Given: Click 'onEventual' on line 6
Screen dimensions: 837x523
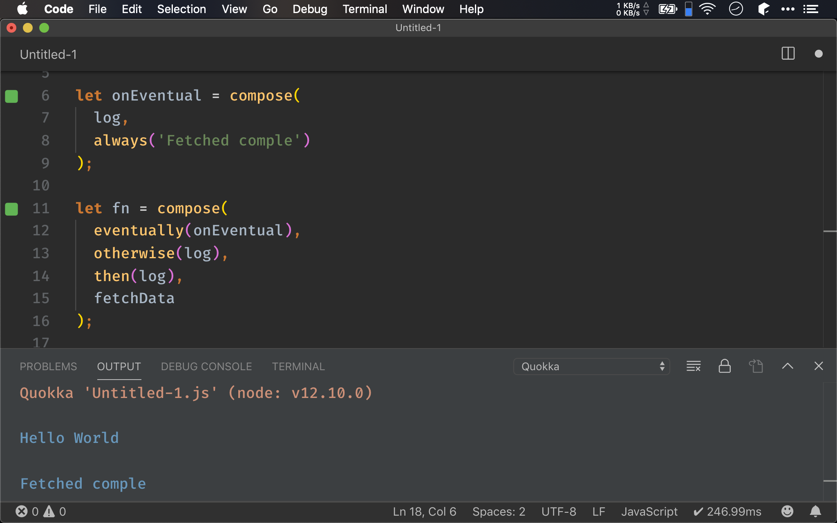Looking at the screenshot, I should tap(157, 96).
